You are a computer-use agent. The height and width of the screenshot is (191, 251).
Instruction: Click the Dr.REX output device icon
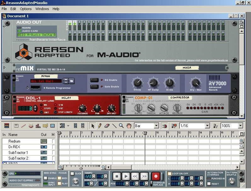(x=44, y=147)
